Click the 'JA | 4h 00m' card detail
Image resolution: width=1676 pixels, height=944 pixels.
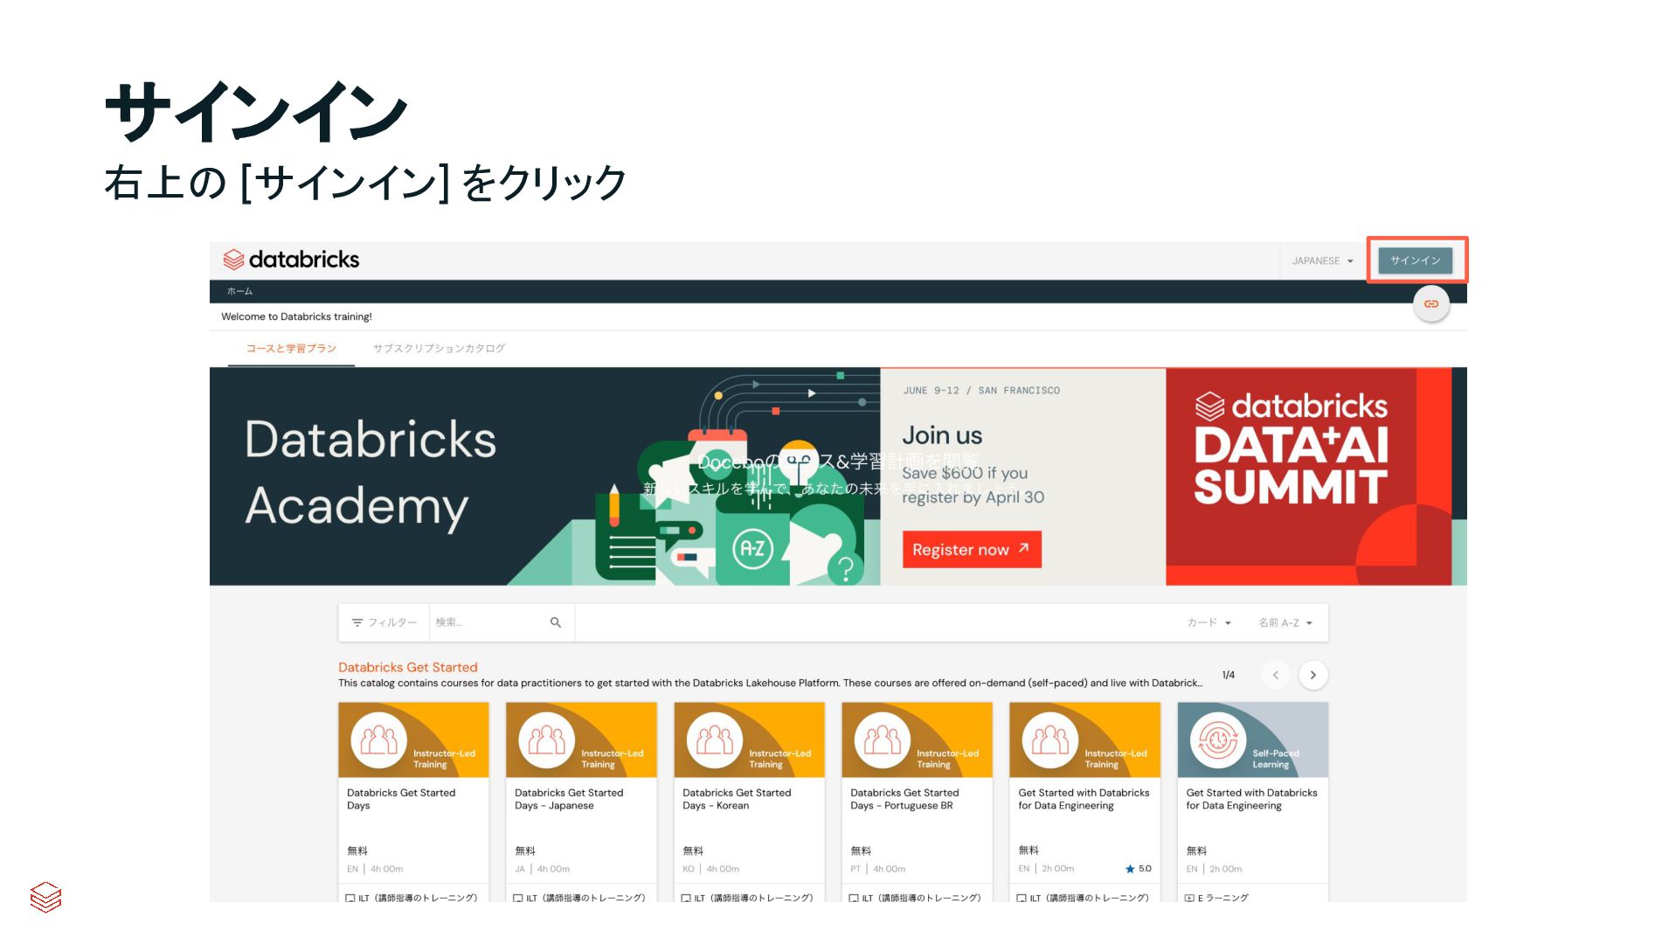pos(542,869)
